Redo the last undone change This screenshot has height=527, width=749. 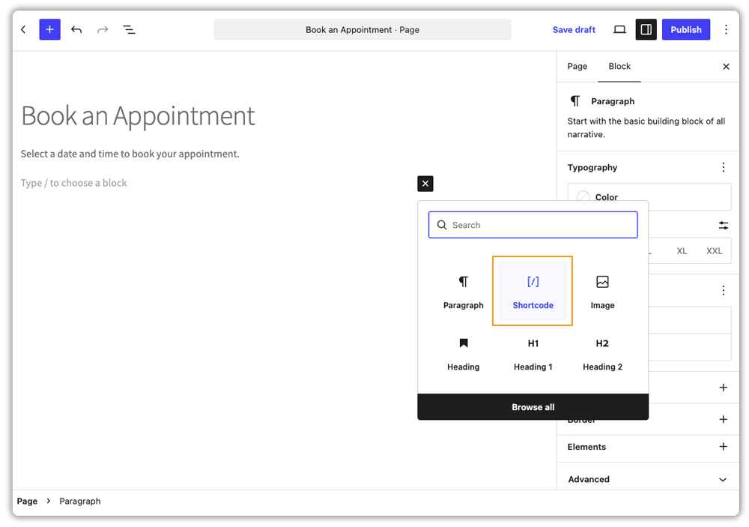pyautogui.click(x=103, y=30)
